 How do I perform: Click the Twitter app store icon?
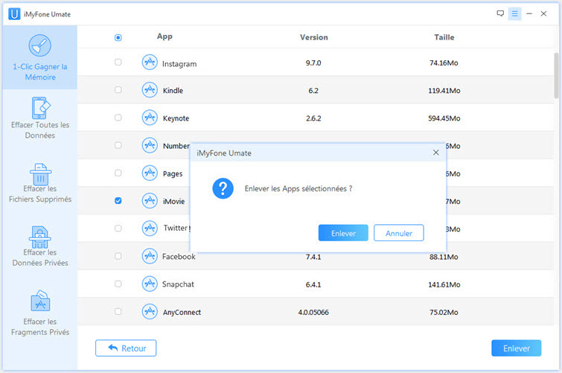150,229
